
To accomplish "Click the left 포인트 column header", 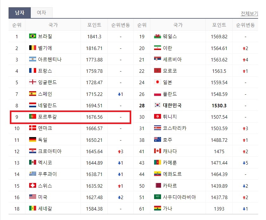I will tap(94, 25).
